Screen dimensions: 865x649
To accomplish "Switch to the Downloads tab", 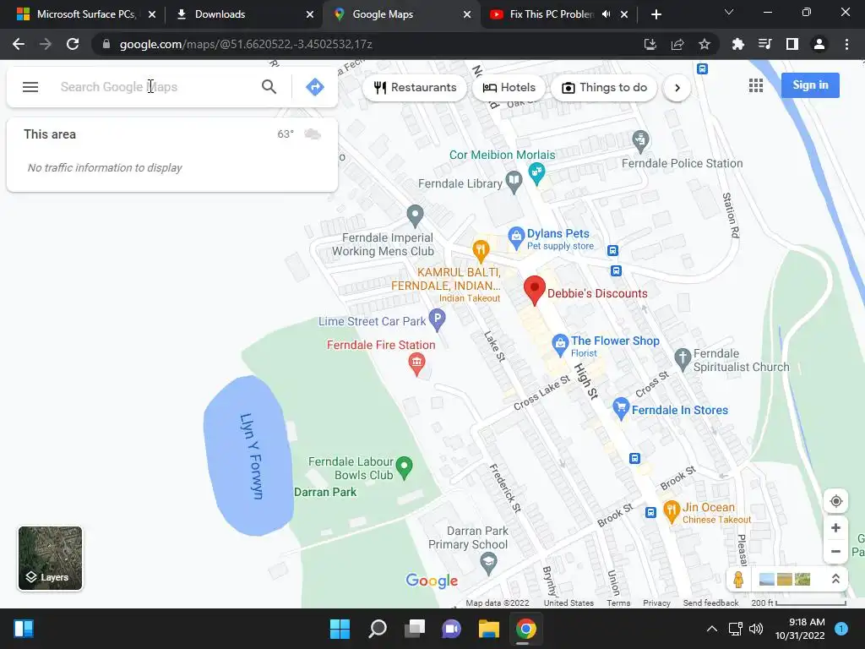I will pyautogui.click(x=243, y=14).
